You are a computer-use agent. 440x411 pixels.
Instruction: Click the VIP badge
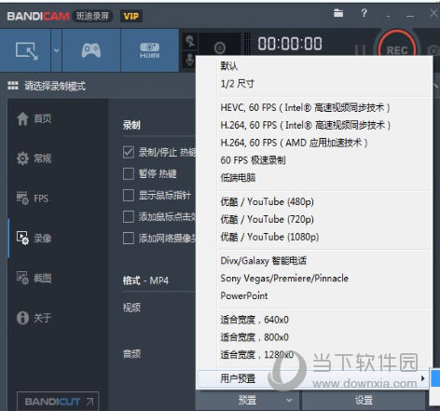click(x=131, y=16)
